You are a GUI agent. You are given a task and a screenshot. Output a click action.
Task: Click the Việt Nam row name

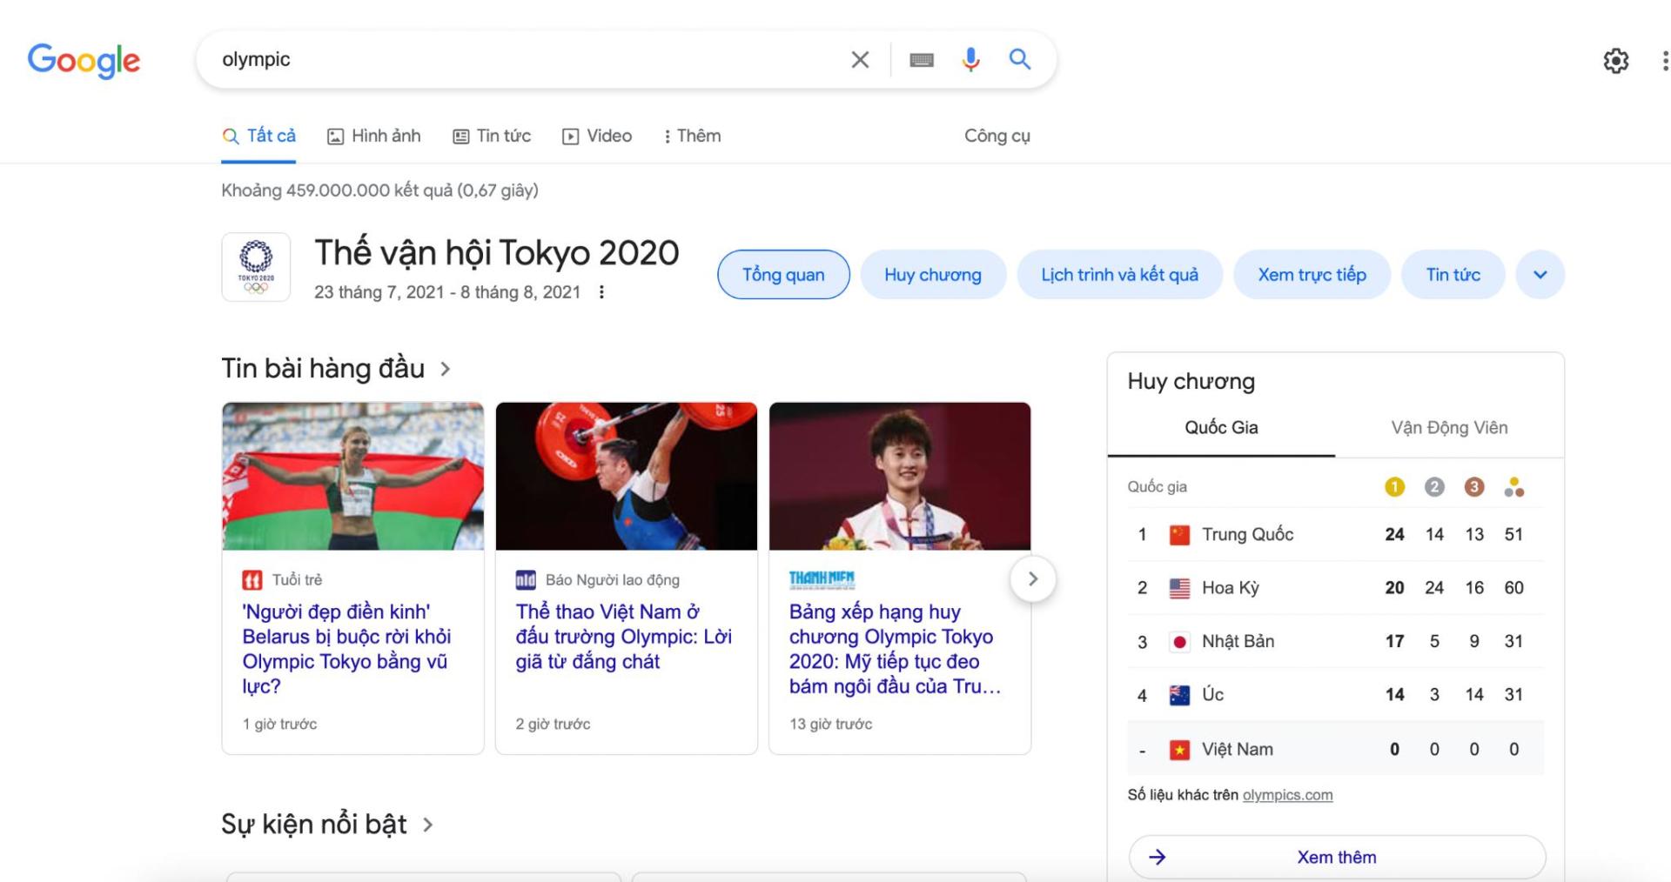(1238, 750)
